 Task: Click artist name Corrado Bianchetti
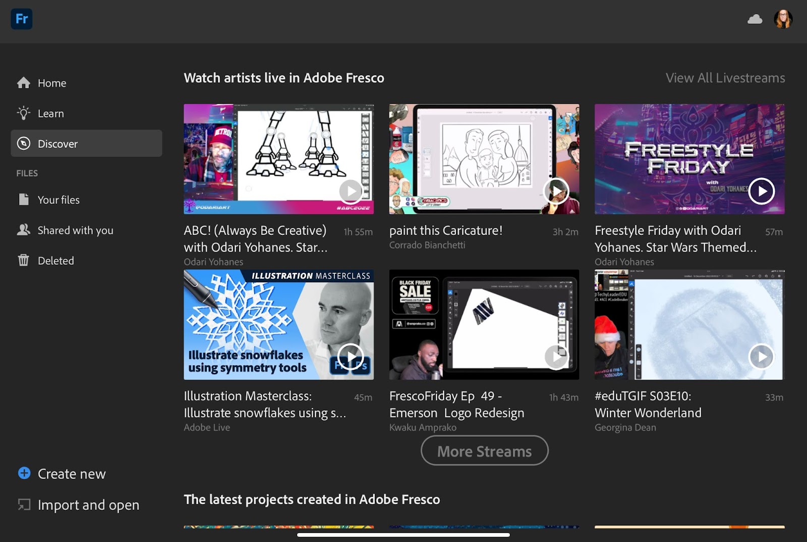pos(427,245)
